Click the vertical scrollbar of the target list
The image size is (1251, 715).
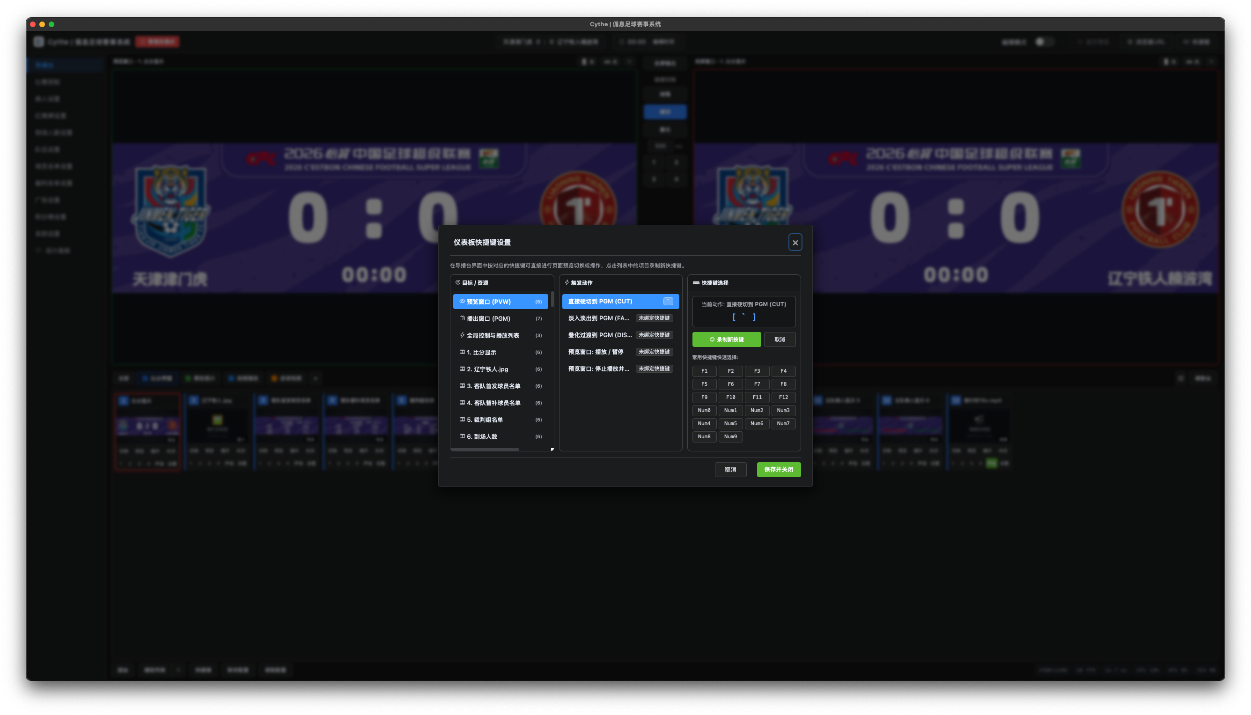pos(552,299)
